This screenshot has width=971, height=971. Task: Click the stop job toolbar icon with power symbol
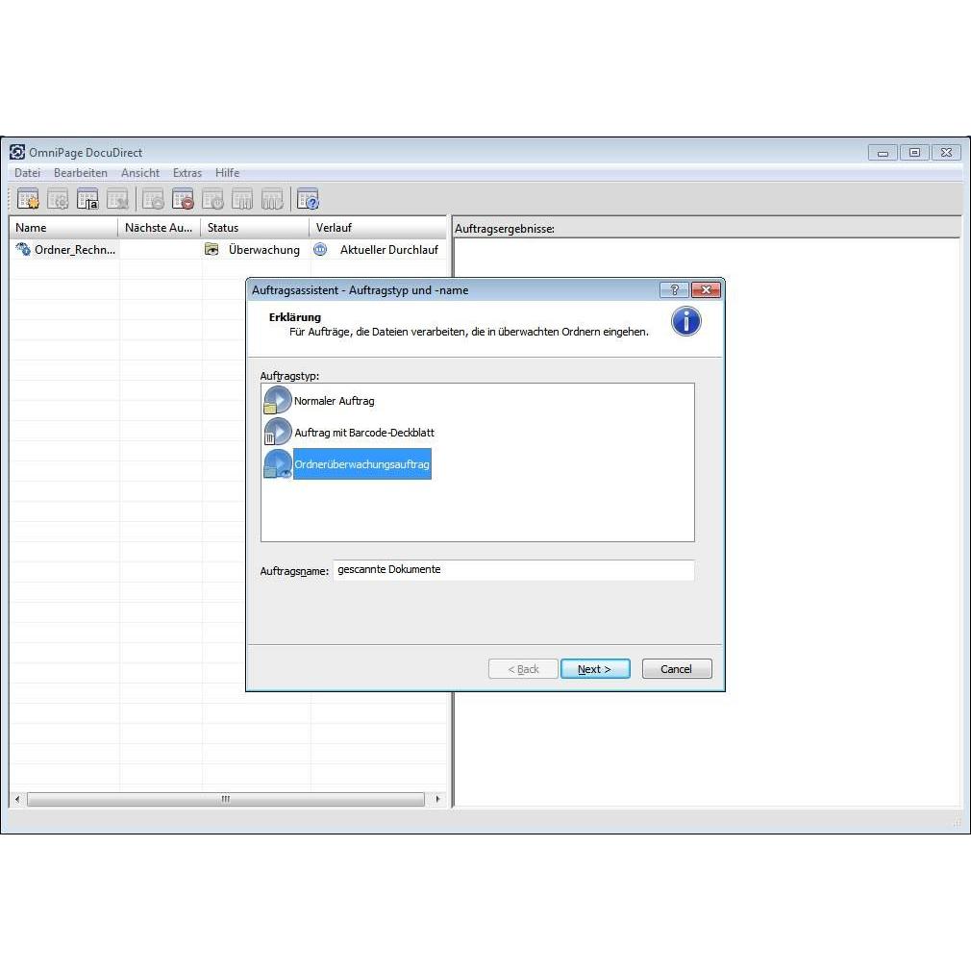(212, 199)
